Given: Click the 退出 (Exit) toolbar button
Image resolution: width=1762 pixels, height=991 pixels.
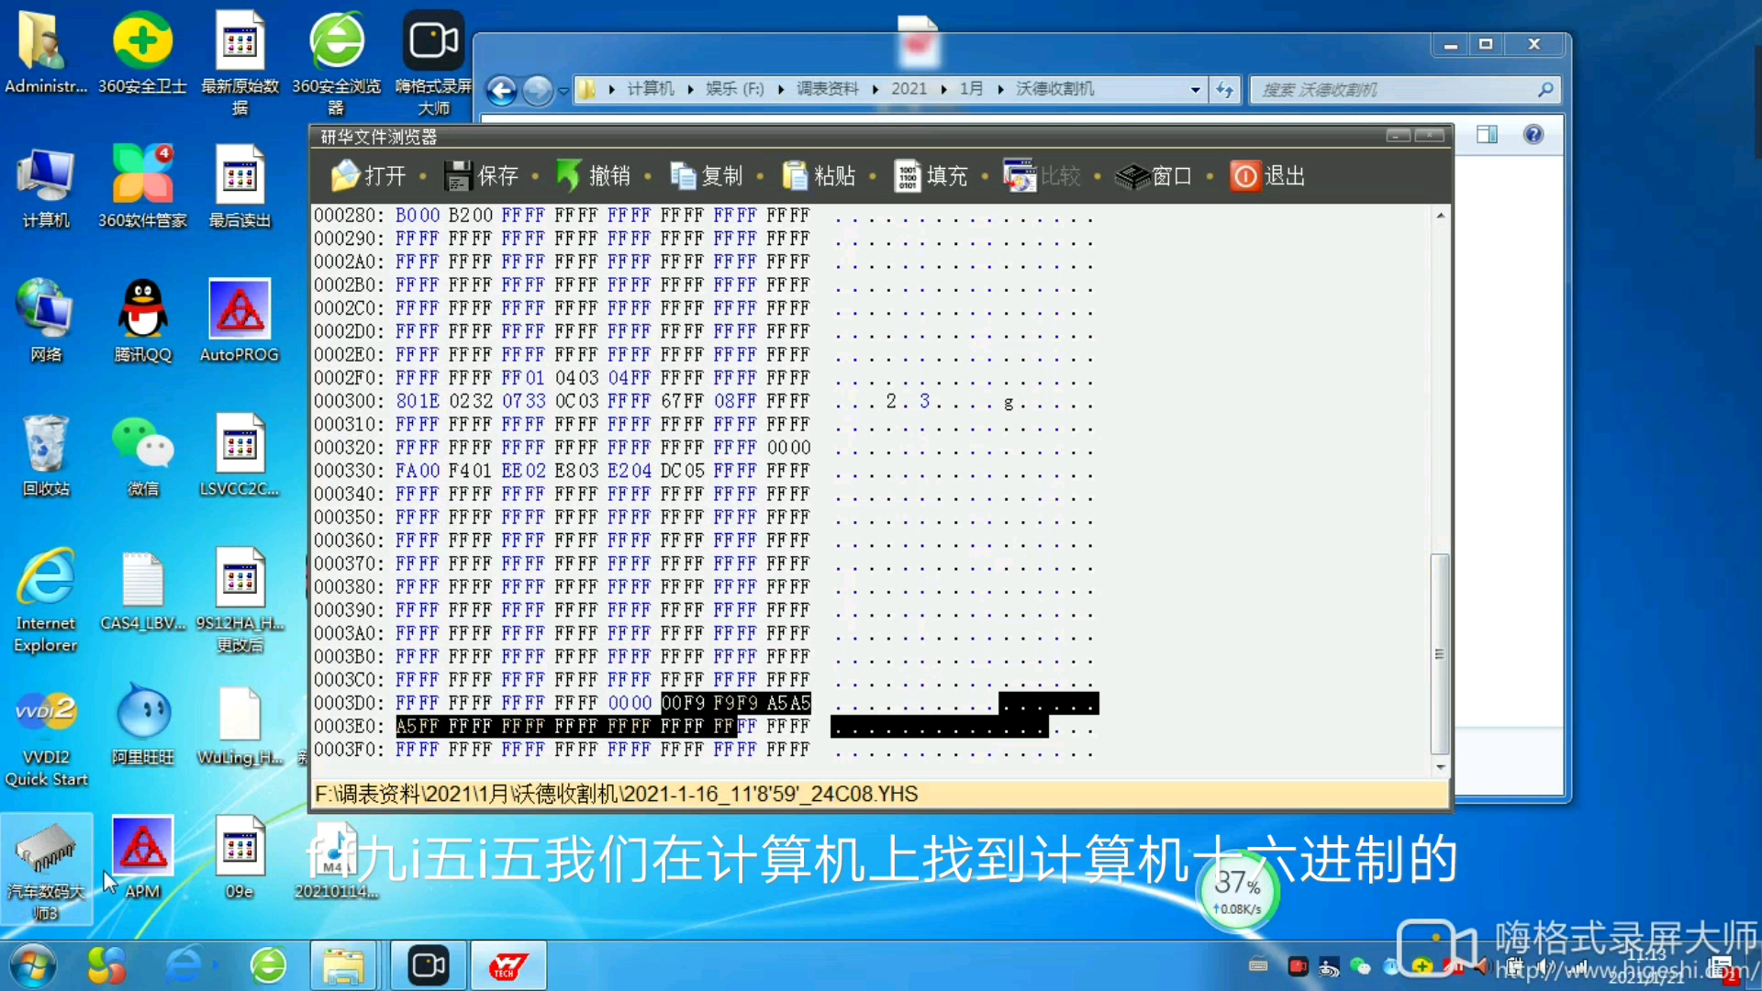Looking at the screenshot, I should (x=1267, y=175).
